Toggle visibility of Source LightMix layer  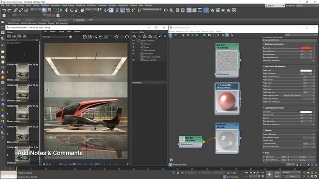click(134, 60)
